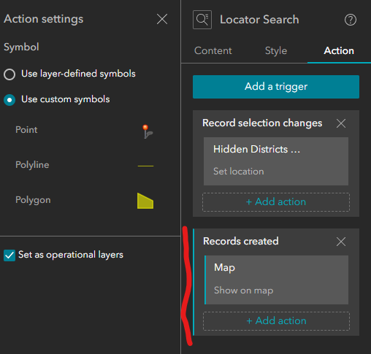Image resolution: width=371 pixels, height=354 pixels.
Task: Select Use layer-defined symbols
Action: (x=9, y=74)
